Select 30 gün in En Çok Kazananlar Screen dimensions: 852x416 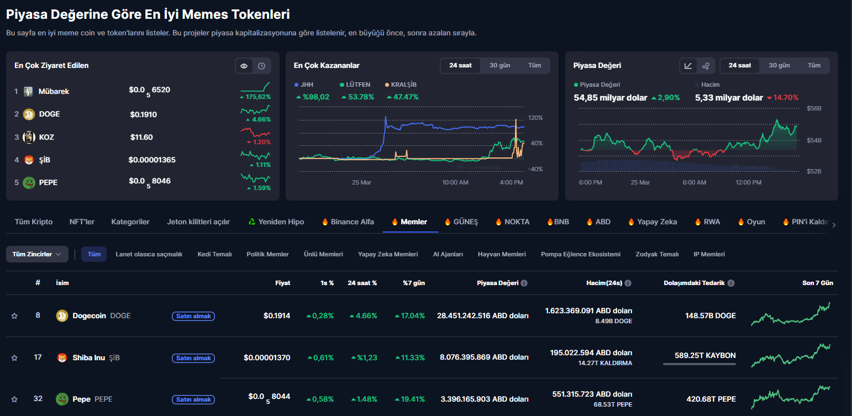pos(500,65)
